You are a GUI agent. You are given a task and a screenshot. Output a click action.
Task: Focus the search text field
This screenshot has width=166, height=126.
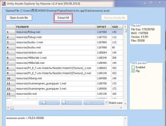tap(25, 102)
